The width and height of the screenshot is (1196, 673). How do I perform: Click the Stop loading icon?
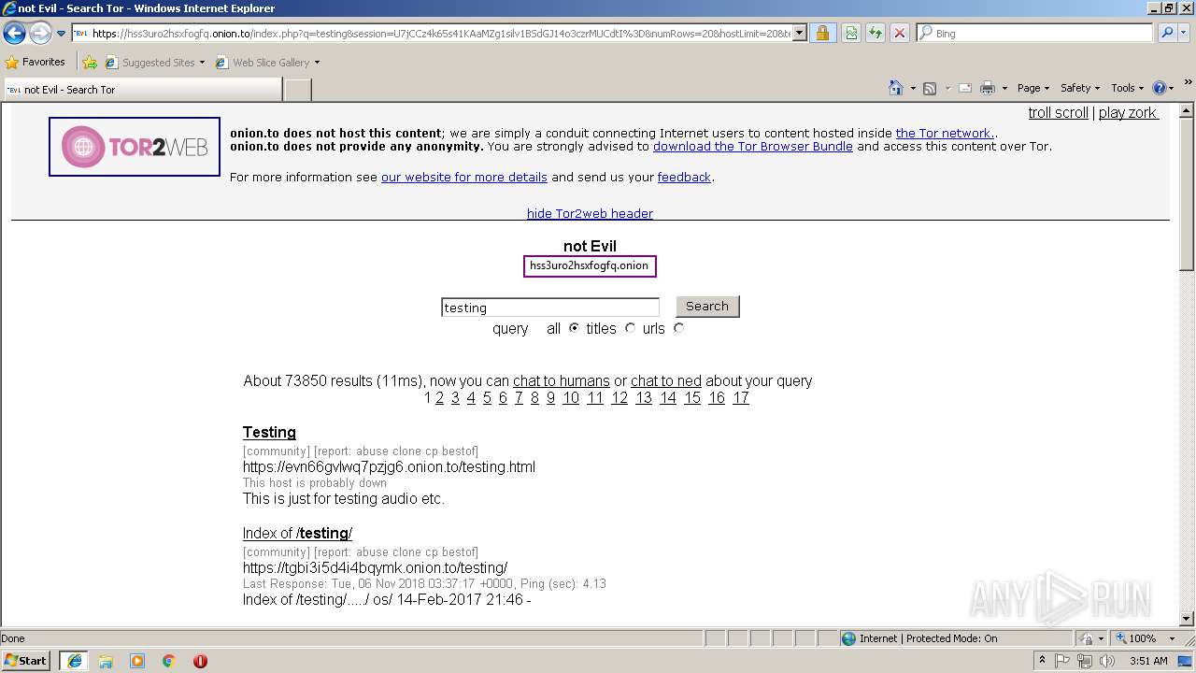pyautogui.click(x=900, y=33)
